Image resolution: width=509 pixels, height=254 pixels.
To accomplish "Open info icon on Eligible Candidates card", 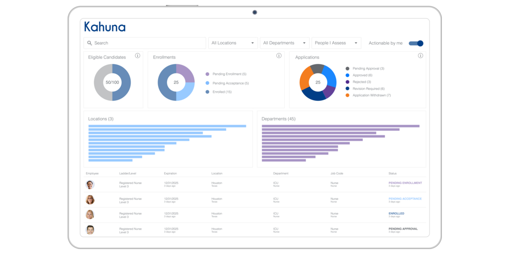I will pyautogui.click(x=138, y=56).
